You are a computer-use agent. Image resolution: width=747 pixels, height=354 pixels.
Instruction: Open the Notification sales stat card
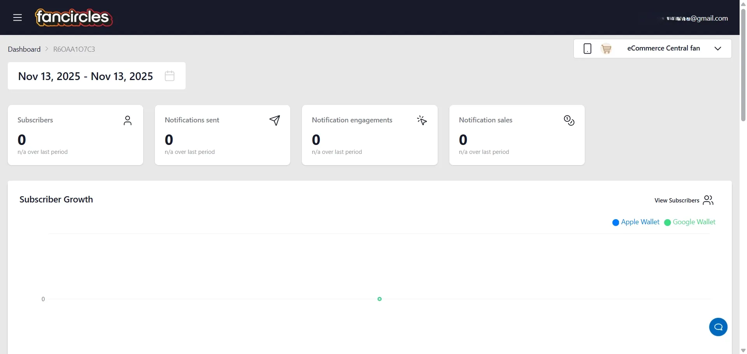coord(517,135)
